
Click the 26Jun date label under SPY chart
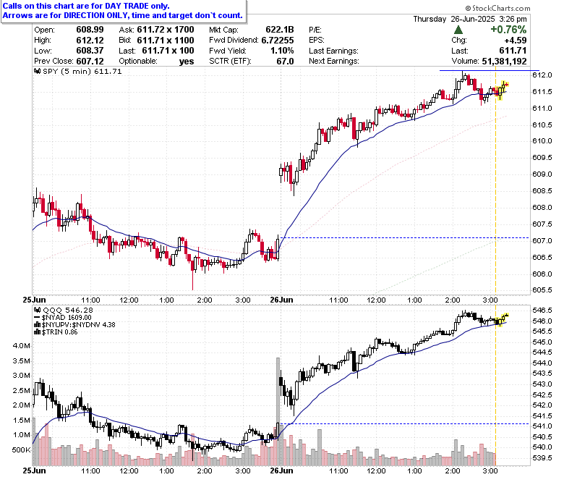tap(281, 300)
